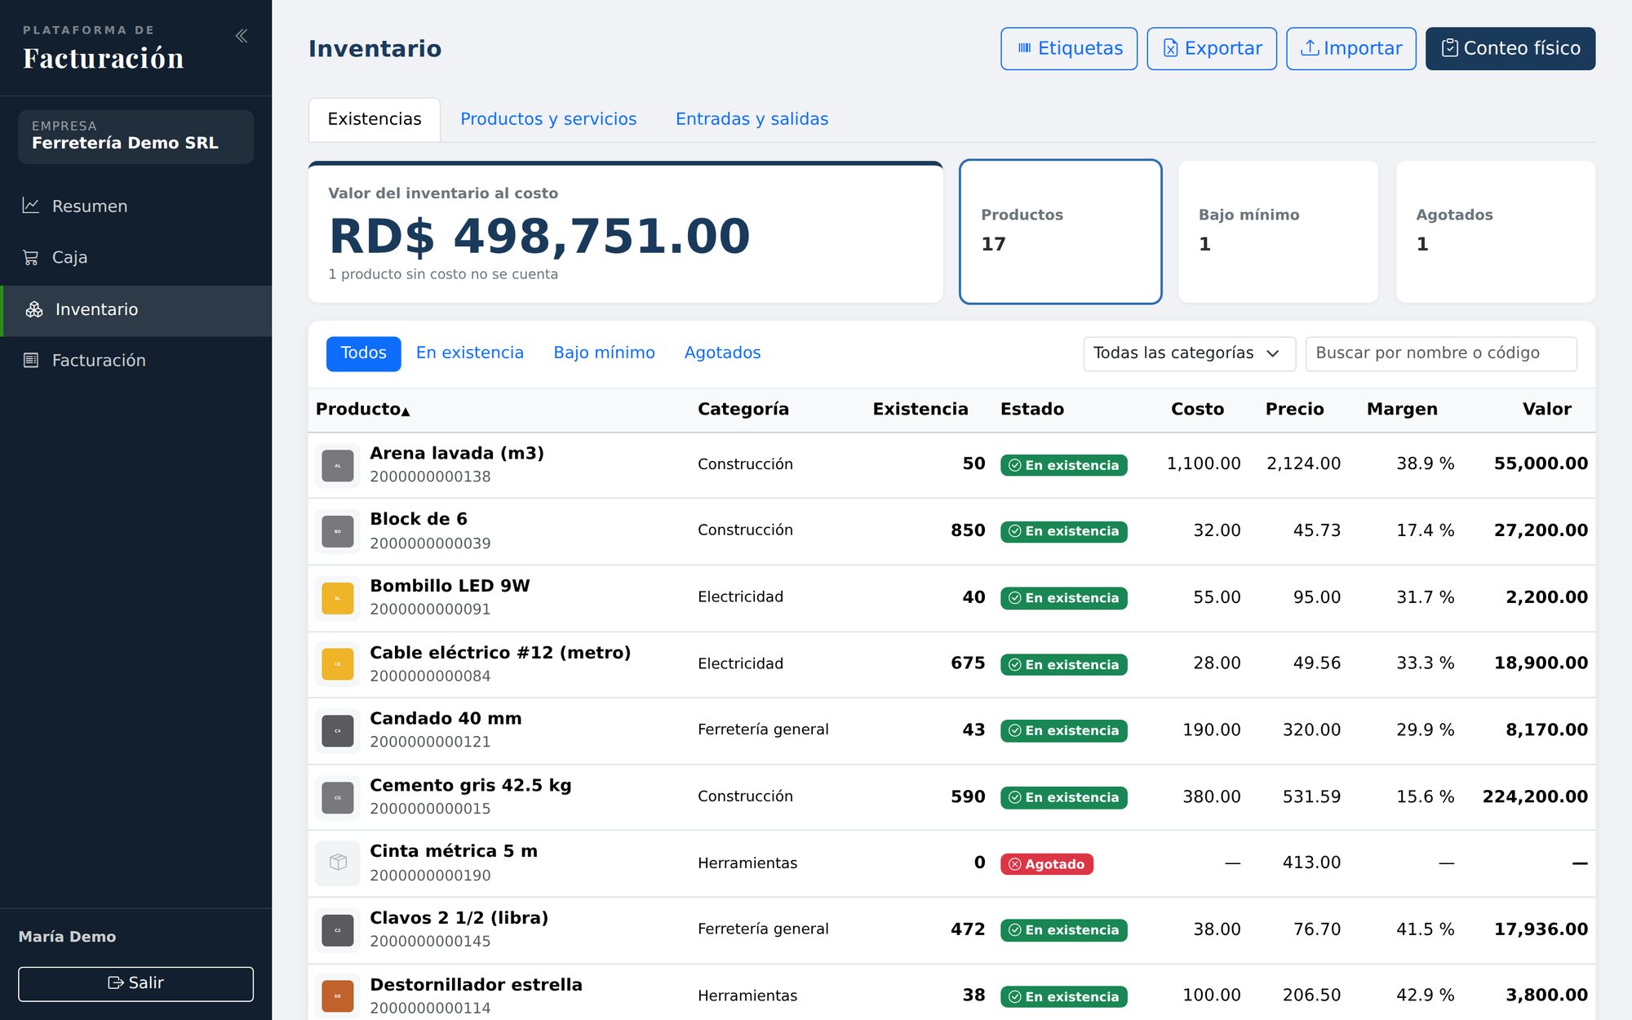Viewport: 1632px width, 1020px height.
Task: Click Arena lavada product thumbnail
Action: [x=338, y=466]
